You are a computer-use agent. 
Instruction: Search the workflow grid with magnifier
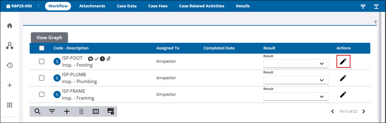[x=37, y=111]
